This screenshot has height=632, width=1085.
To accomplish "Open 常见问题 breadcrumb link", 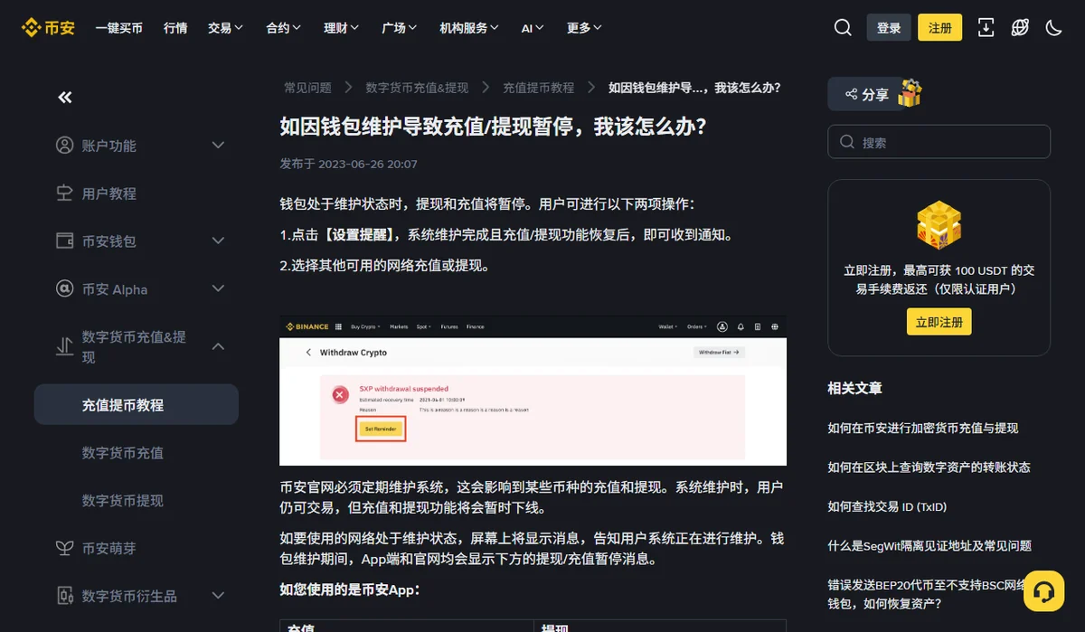I will [307, 88].
